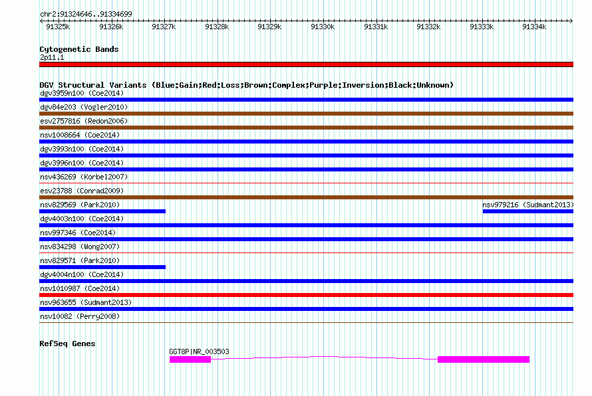This screenshot has height=396, width=592.
Task: Click blue bar of dgv3996n100
Action: (306, 169)
